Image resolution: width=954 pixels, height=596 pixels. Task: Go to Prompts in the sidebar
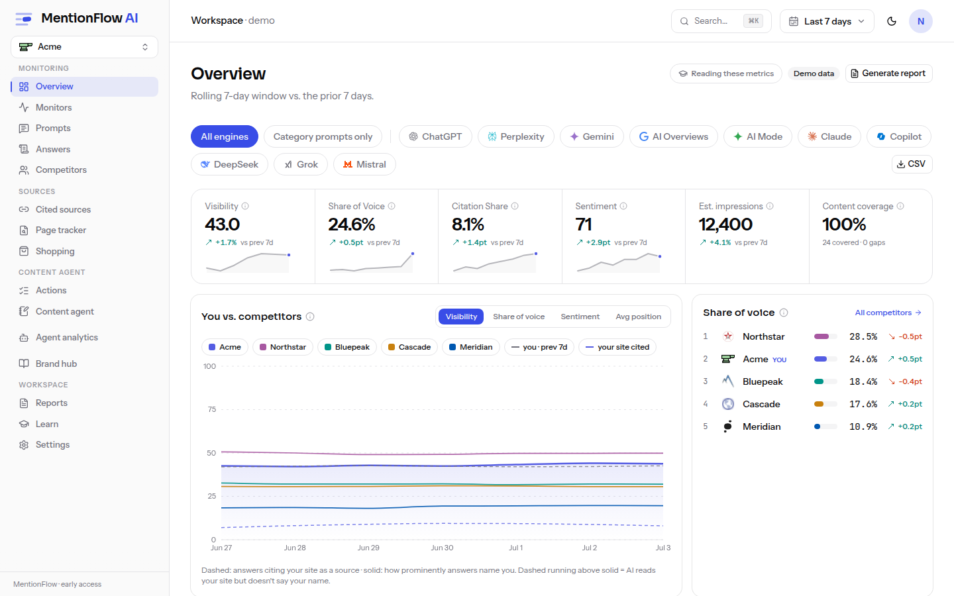(84, 128)
